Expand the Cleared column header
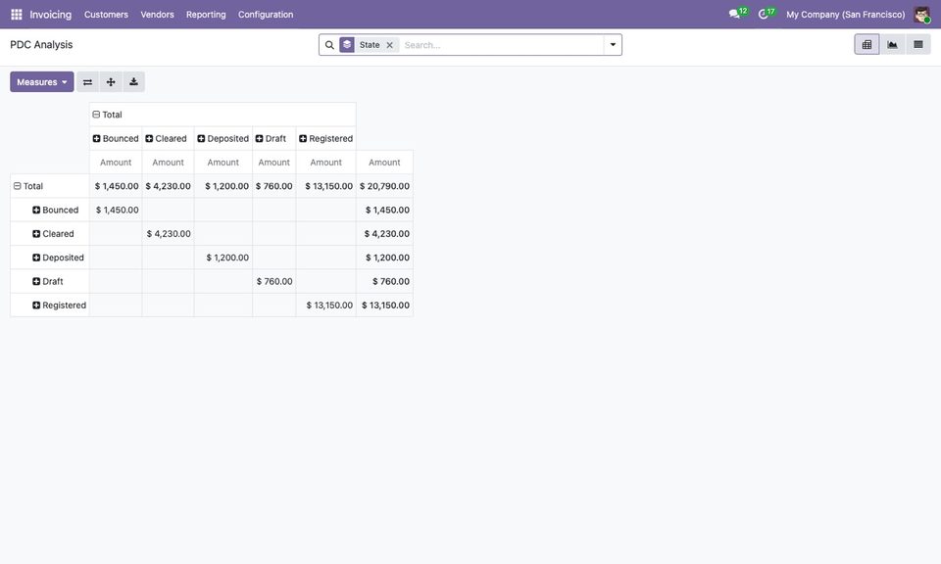941x564 pixels. coord(167,138)
